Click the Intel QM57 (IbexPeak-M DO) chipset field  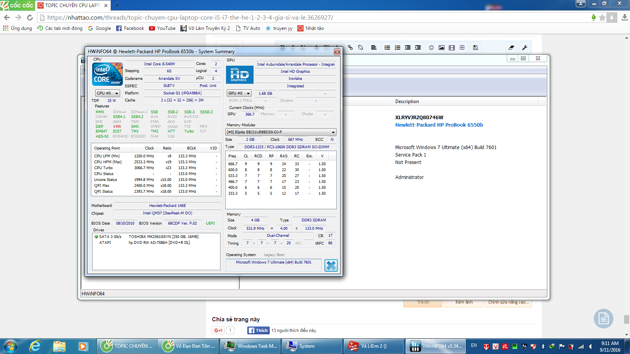pyautogui.click(x=167, y=213)
